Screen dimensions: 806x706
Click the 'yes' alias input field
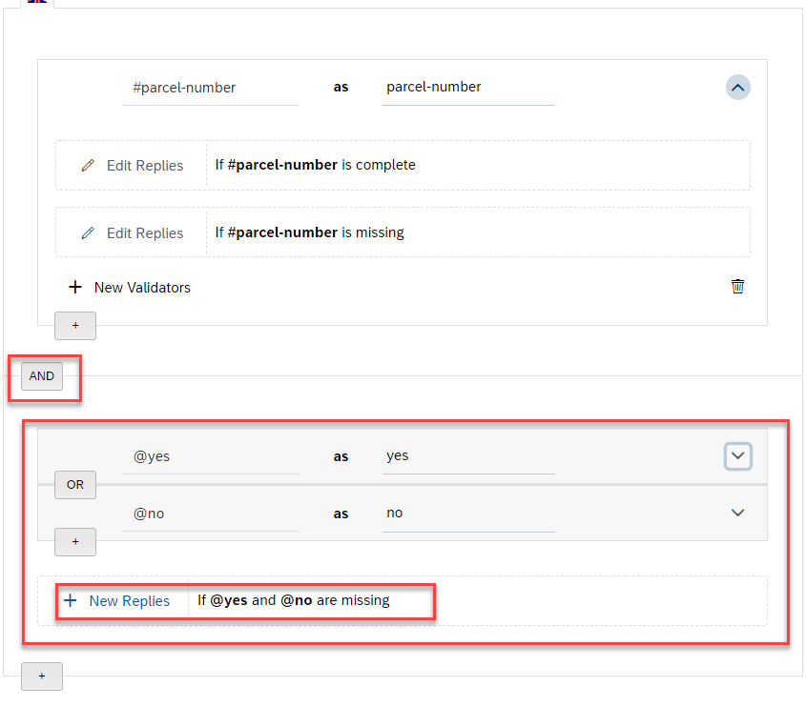click(467, 456)
